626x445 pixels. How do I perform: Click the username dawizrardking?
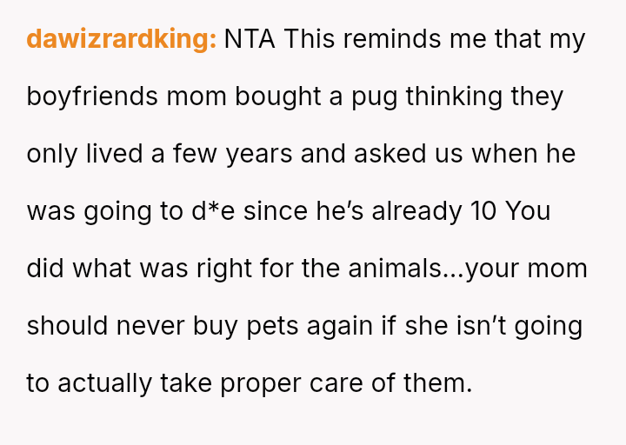(121, 39)
